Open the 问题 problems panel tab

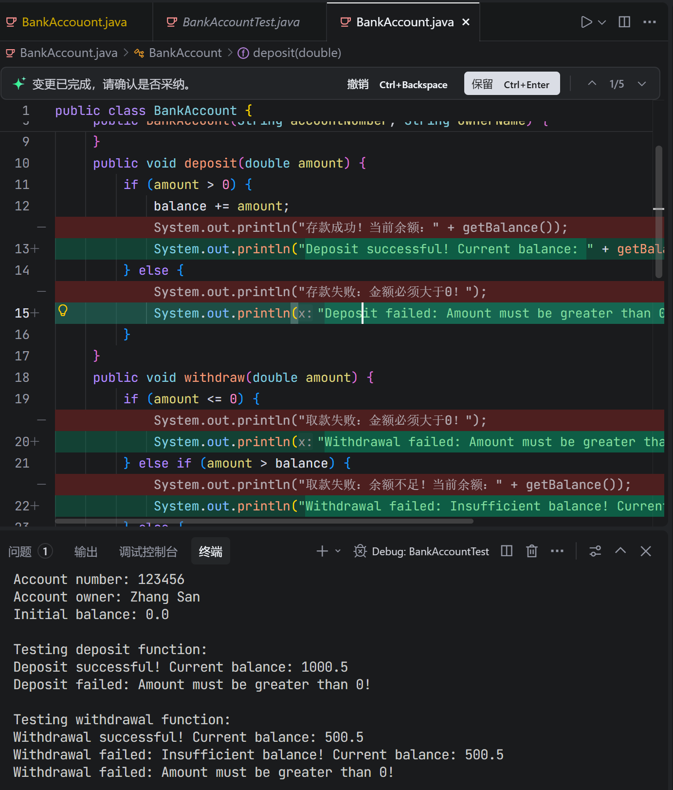pyautogui.click(x=20, y=551)
